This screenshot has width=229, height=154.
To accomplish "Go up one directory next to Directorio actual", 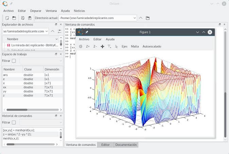I will tap(141, 18).
